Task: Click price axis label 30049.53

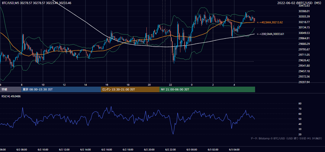Action: point(304,33)
